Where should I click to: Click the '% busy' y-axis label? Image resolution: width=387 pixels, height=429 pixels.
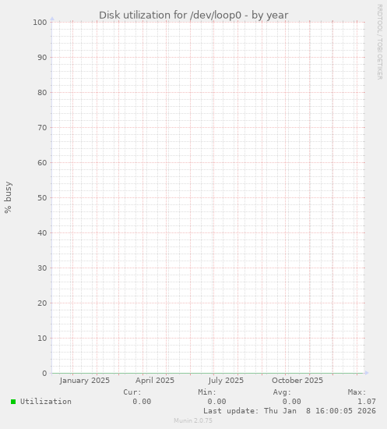pyautogui.click(x=8, y=197)
